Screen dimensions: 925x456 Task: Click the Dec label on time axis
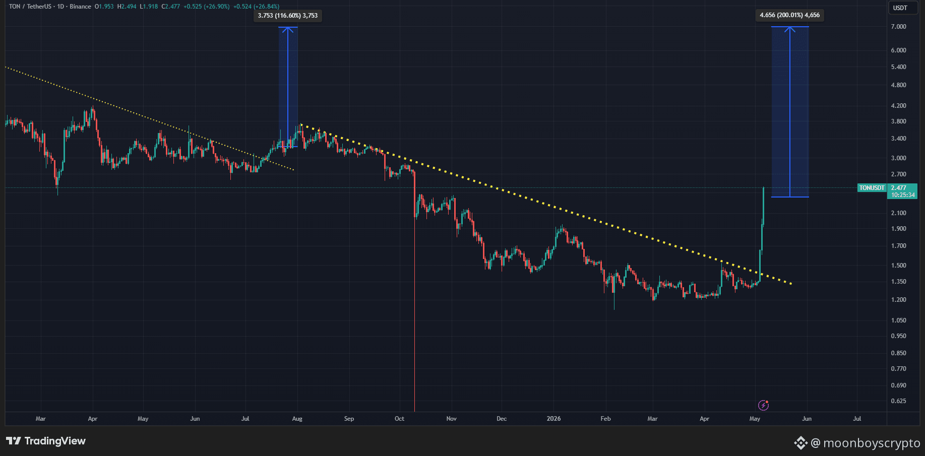(502, 419)
